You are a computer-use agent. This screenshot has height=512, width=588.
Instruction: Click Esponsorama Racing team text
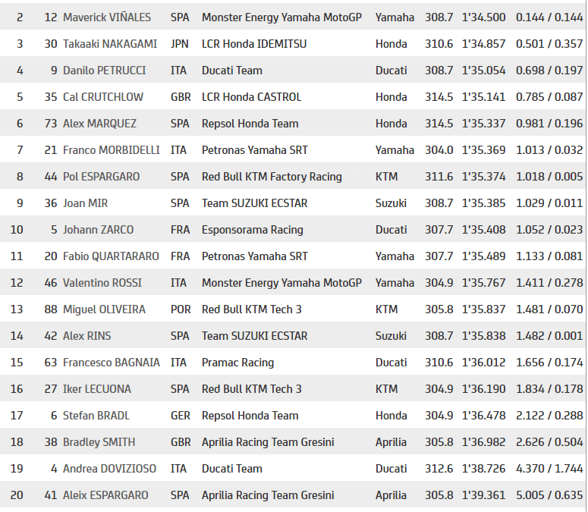pos(253,230)
